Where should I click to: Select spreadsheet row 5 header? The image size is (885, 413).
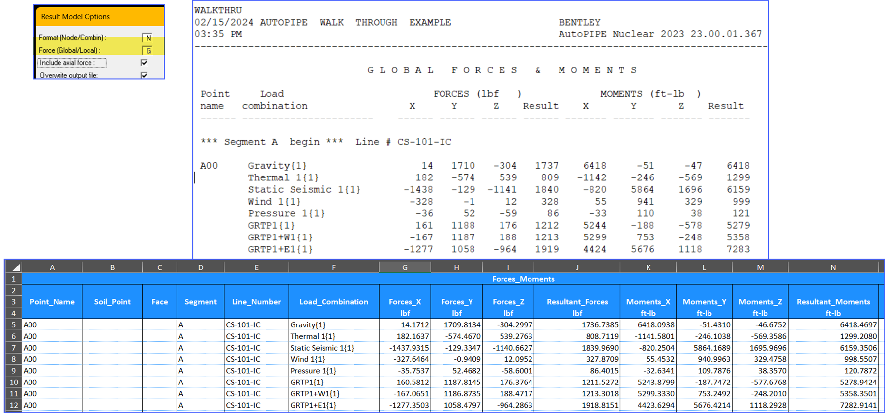(x=14, y=324)
